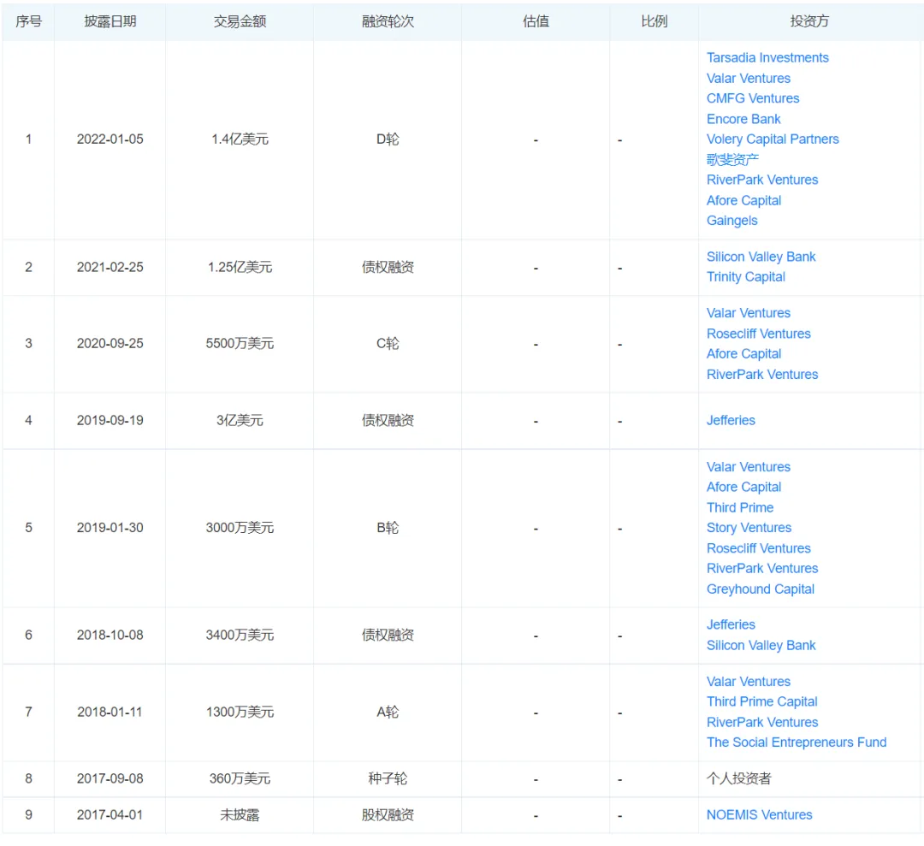
Task: Select date cell 2021-02-25
Action: (x=110, y=267)
